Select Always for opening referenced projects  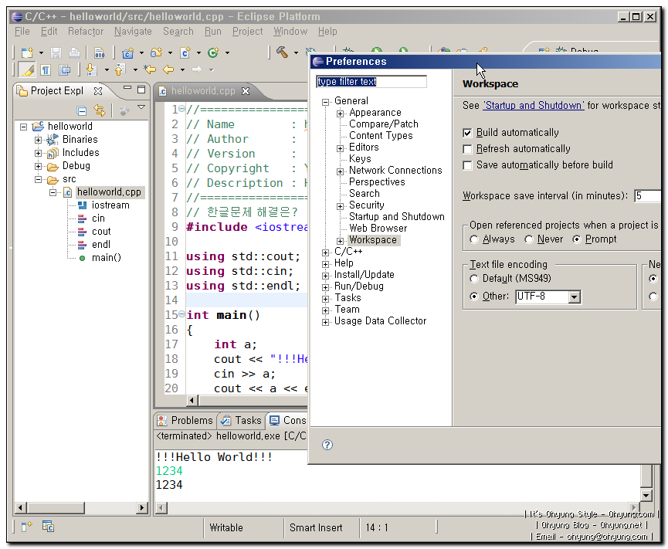pos(473,239)
